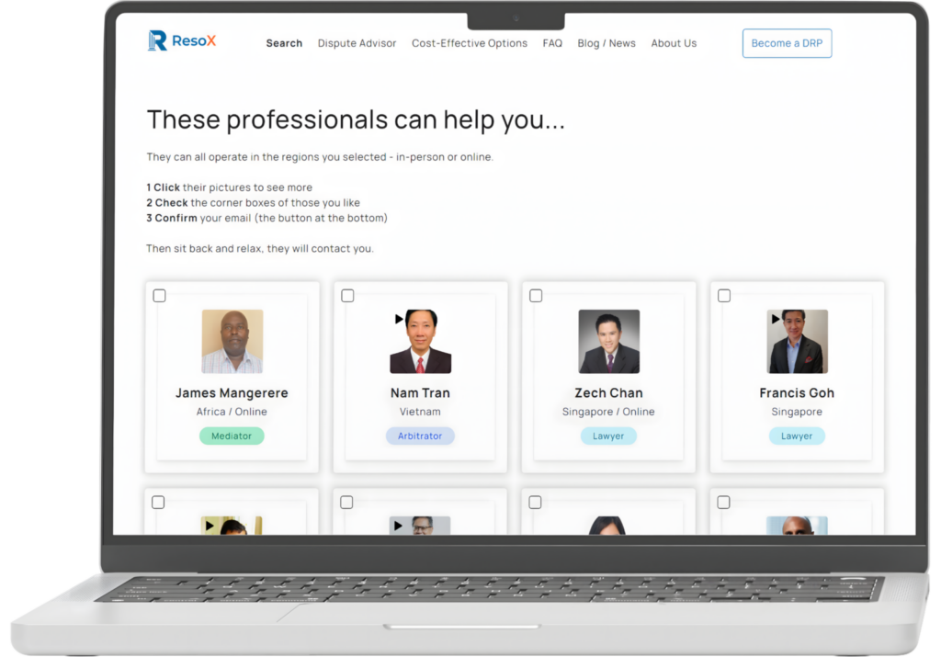
Task: Open the About Us page
Action: pos(674,43)
